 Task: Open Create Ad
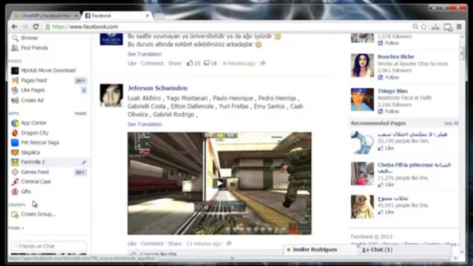coord(32,100)
